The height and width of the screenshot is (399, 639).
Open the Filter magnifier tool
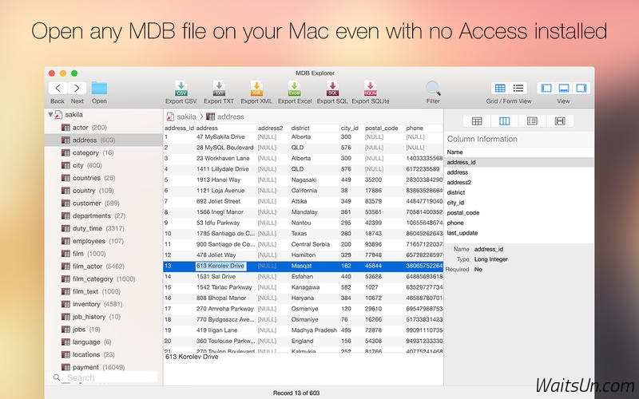[433, 88]
